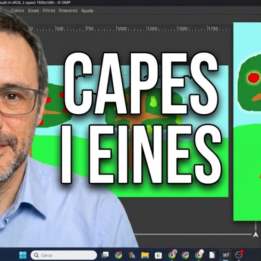
Task: Open Task View from the taskbar
Action: [x=105, y=255]
